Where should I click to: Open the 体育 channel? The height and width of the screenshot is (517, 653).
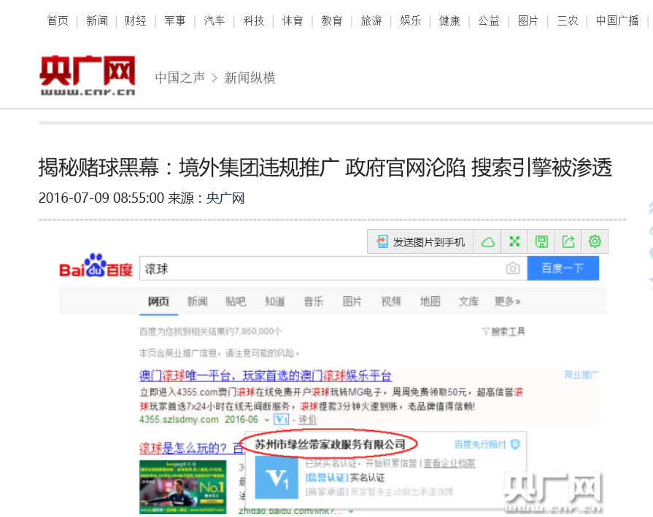[293, 21]
